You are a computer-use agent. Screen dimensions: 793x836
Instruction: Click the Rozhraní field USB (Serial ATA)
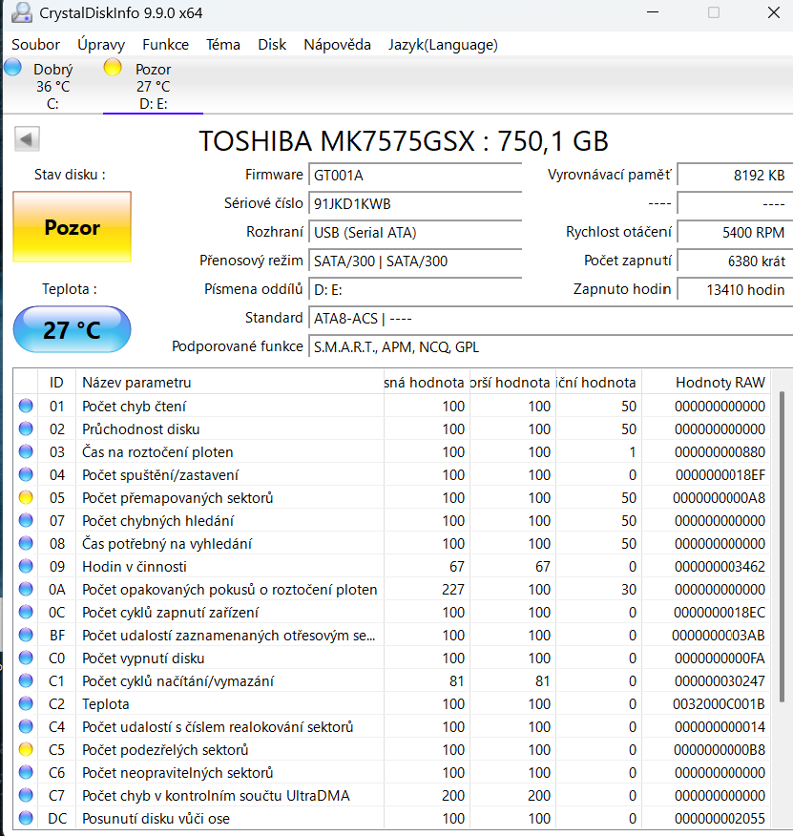(415, 233)
